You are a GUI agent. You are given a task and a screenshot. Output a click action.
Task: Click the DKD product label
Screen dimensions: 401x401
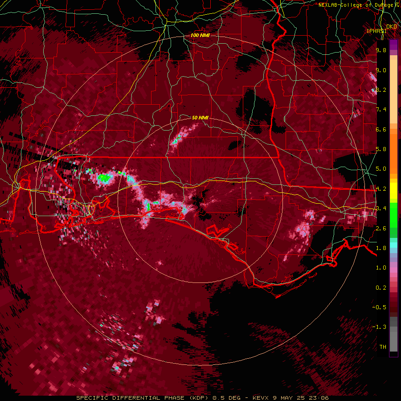pos(392,27)
